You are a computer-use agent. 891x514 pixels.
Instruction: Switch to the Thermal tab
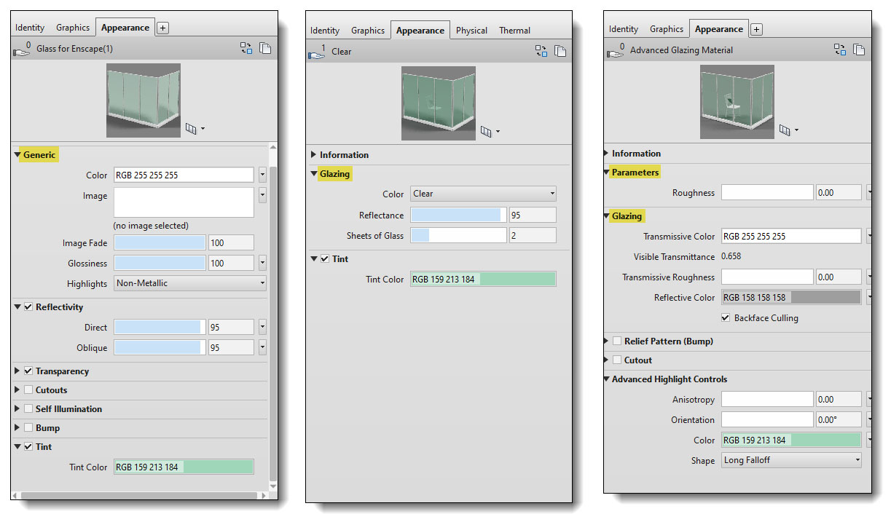pos(514,31)
